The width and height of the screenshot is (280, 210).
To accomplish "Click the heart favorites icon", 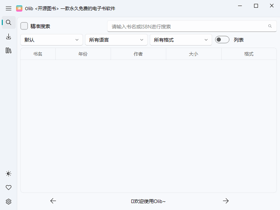I will (x=8, y=188).
